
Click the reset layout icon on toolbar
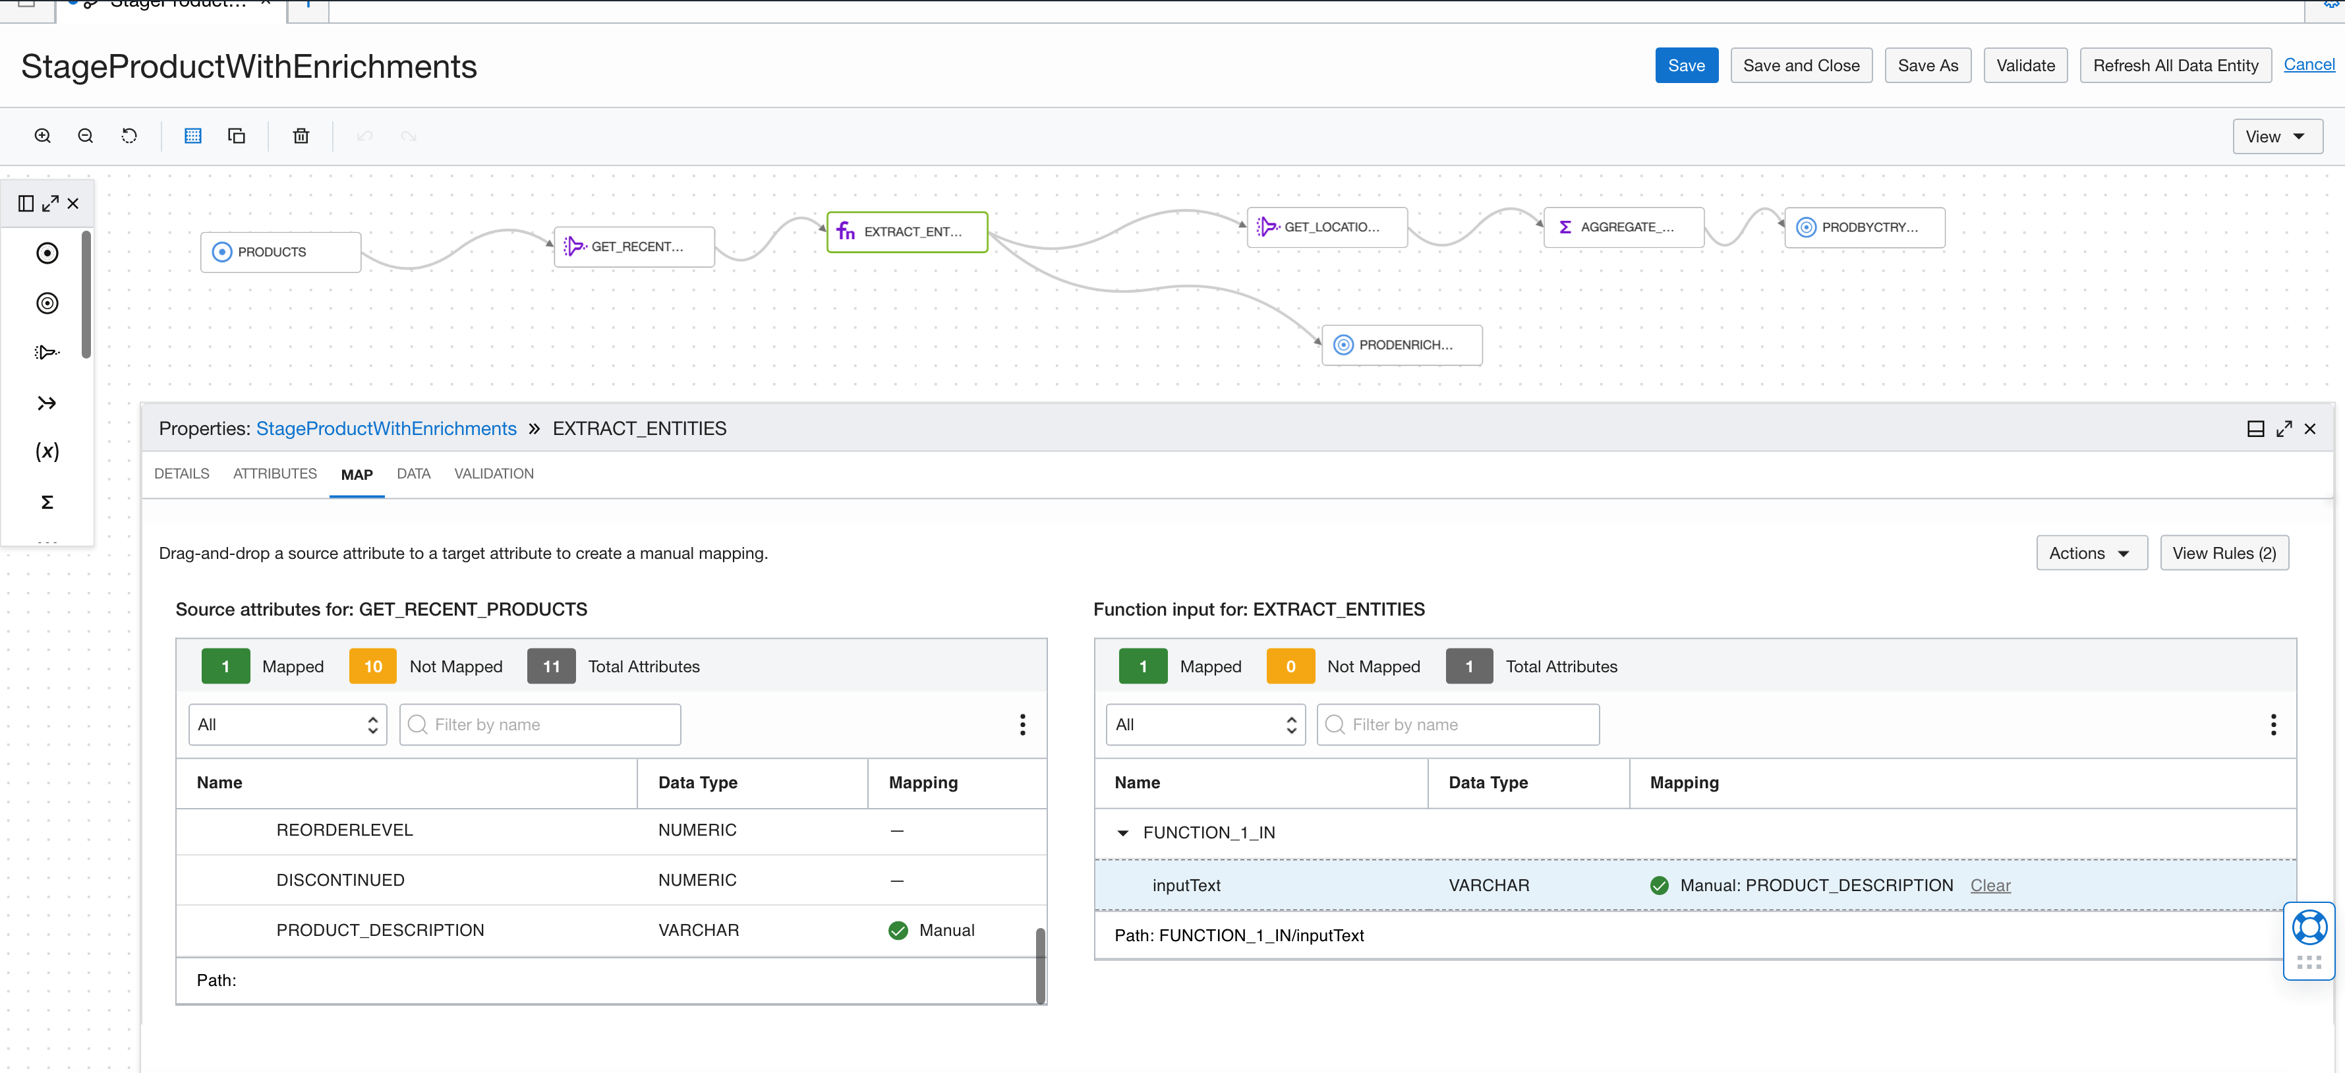(x=129, y=134)
